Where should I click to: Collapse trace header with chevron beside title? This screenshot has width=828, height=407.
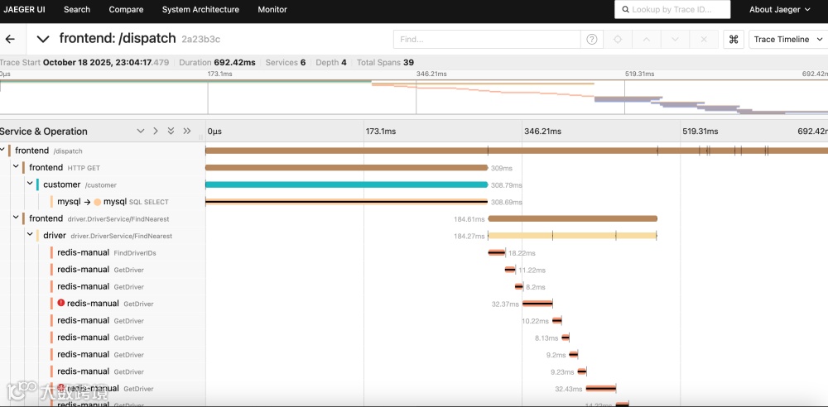[43, 39]
